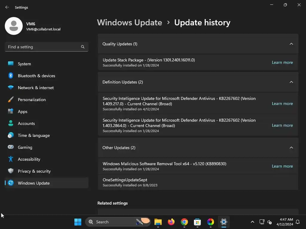This screenshot has height=229, width=306.
Task: Click the Apps sidebar icon
Action: click(x=11, y=112)
